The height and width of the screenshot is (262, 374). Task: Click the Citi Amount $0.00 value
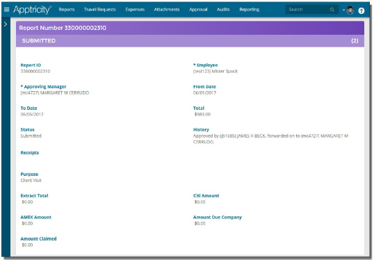tap(200, 202)
